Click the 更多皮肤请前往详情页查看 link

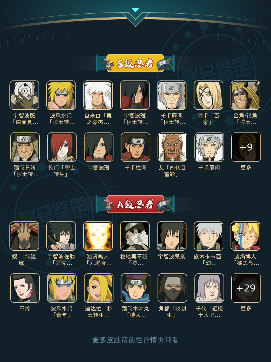pos(135,340)
